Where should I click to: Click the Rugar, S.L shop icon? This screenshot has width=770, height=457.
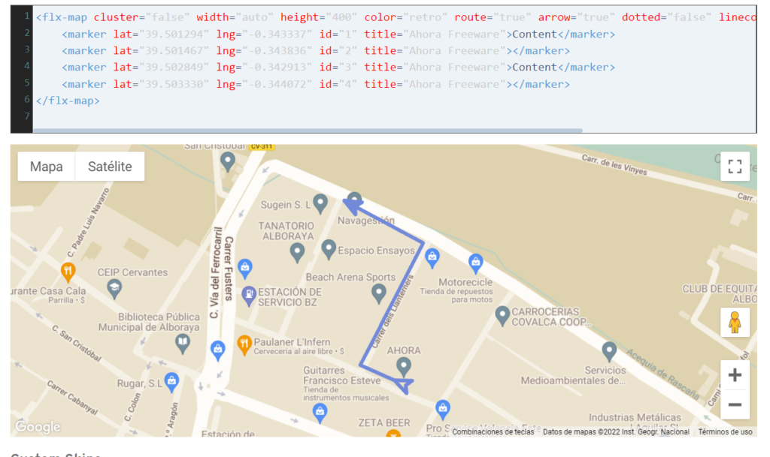click(x=171, y=382)
